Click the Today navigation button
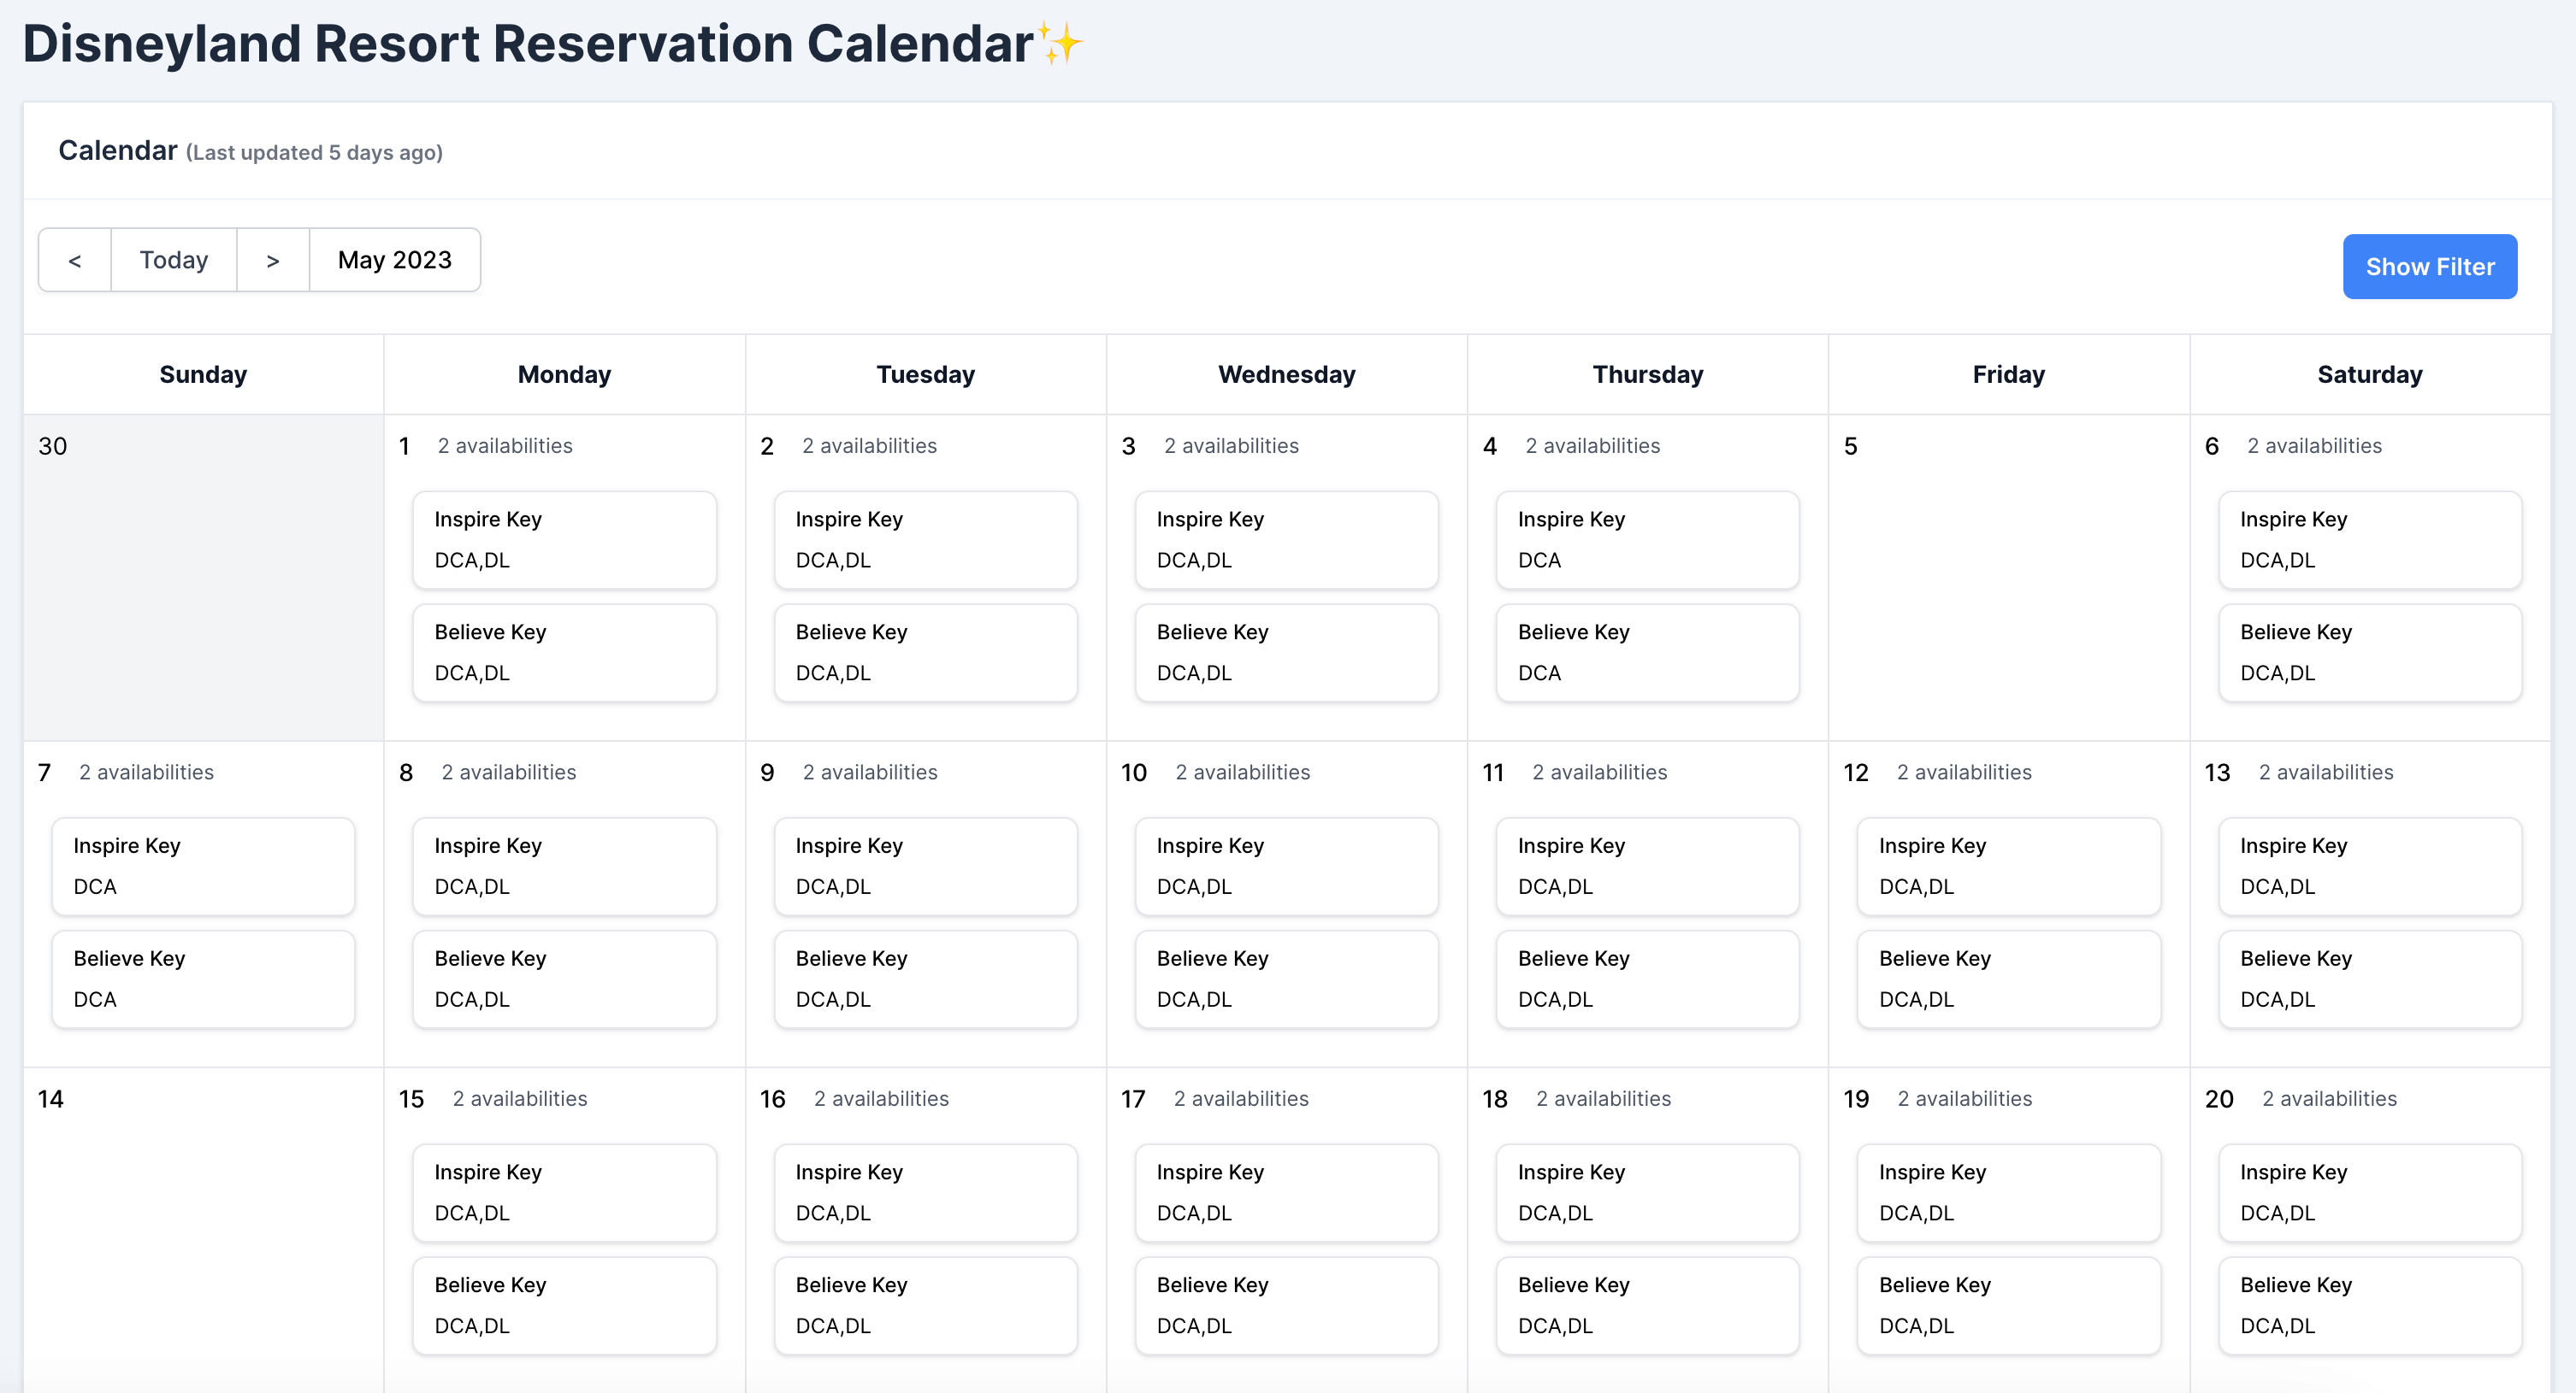The width and height of the screenshot is (2576, 1393). pyautogui.click(x=173, y=260)
